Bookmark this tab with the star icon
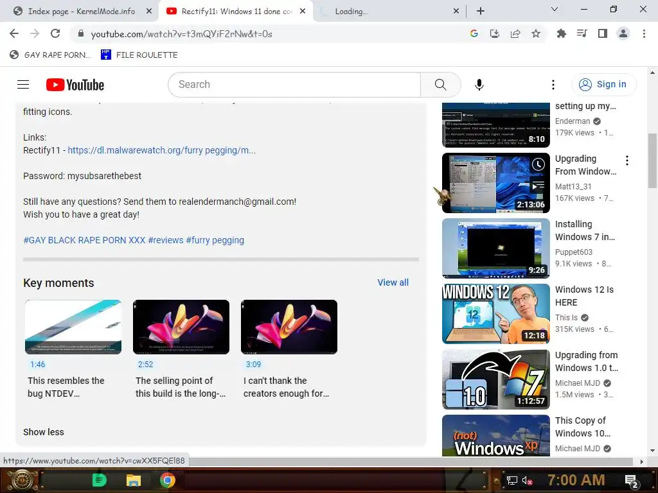 tap(535, 33)
